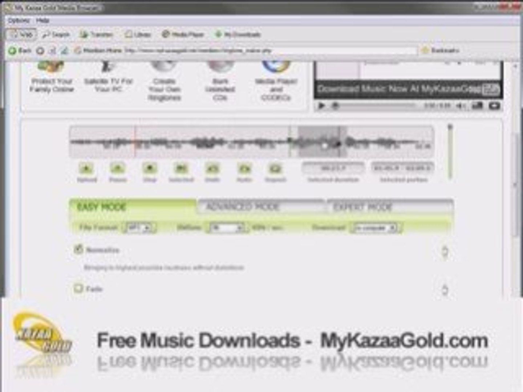Click the Satellite TV For Your PC link
Screen dimensions: 523x392
point(108,85)
